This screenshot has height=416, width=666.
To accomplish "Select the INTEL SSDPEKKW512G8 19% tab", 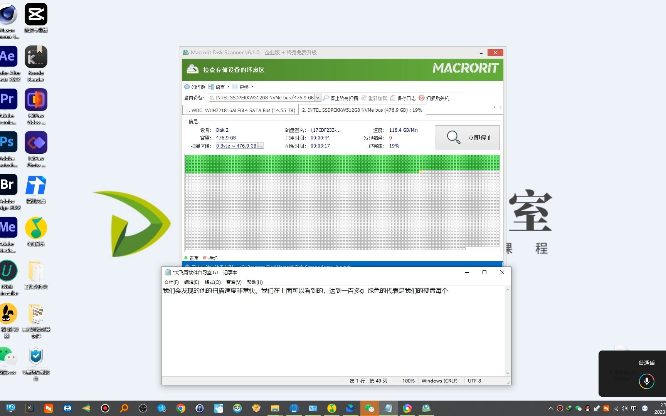I will [x=362, y=110].
